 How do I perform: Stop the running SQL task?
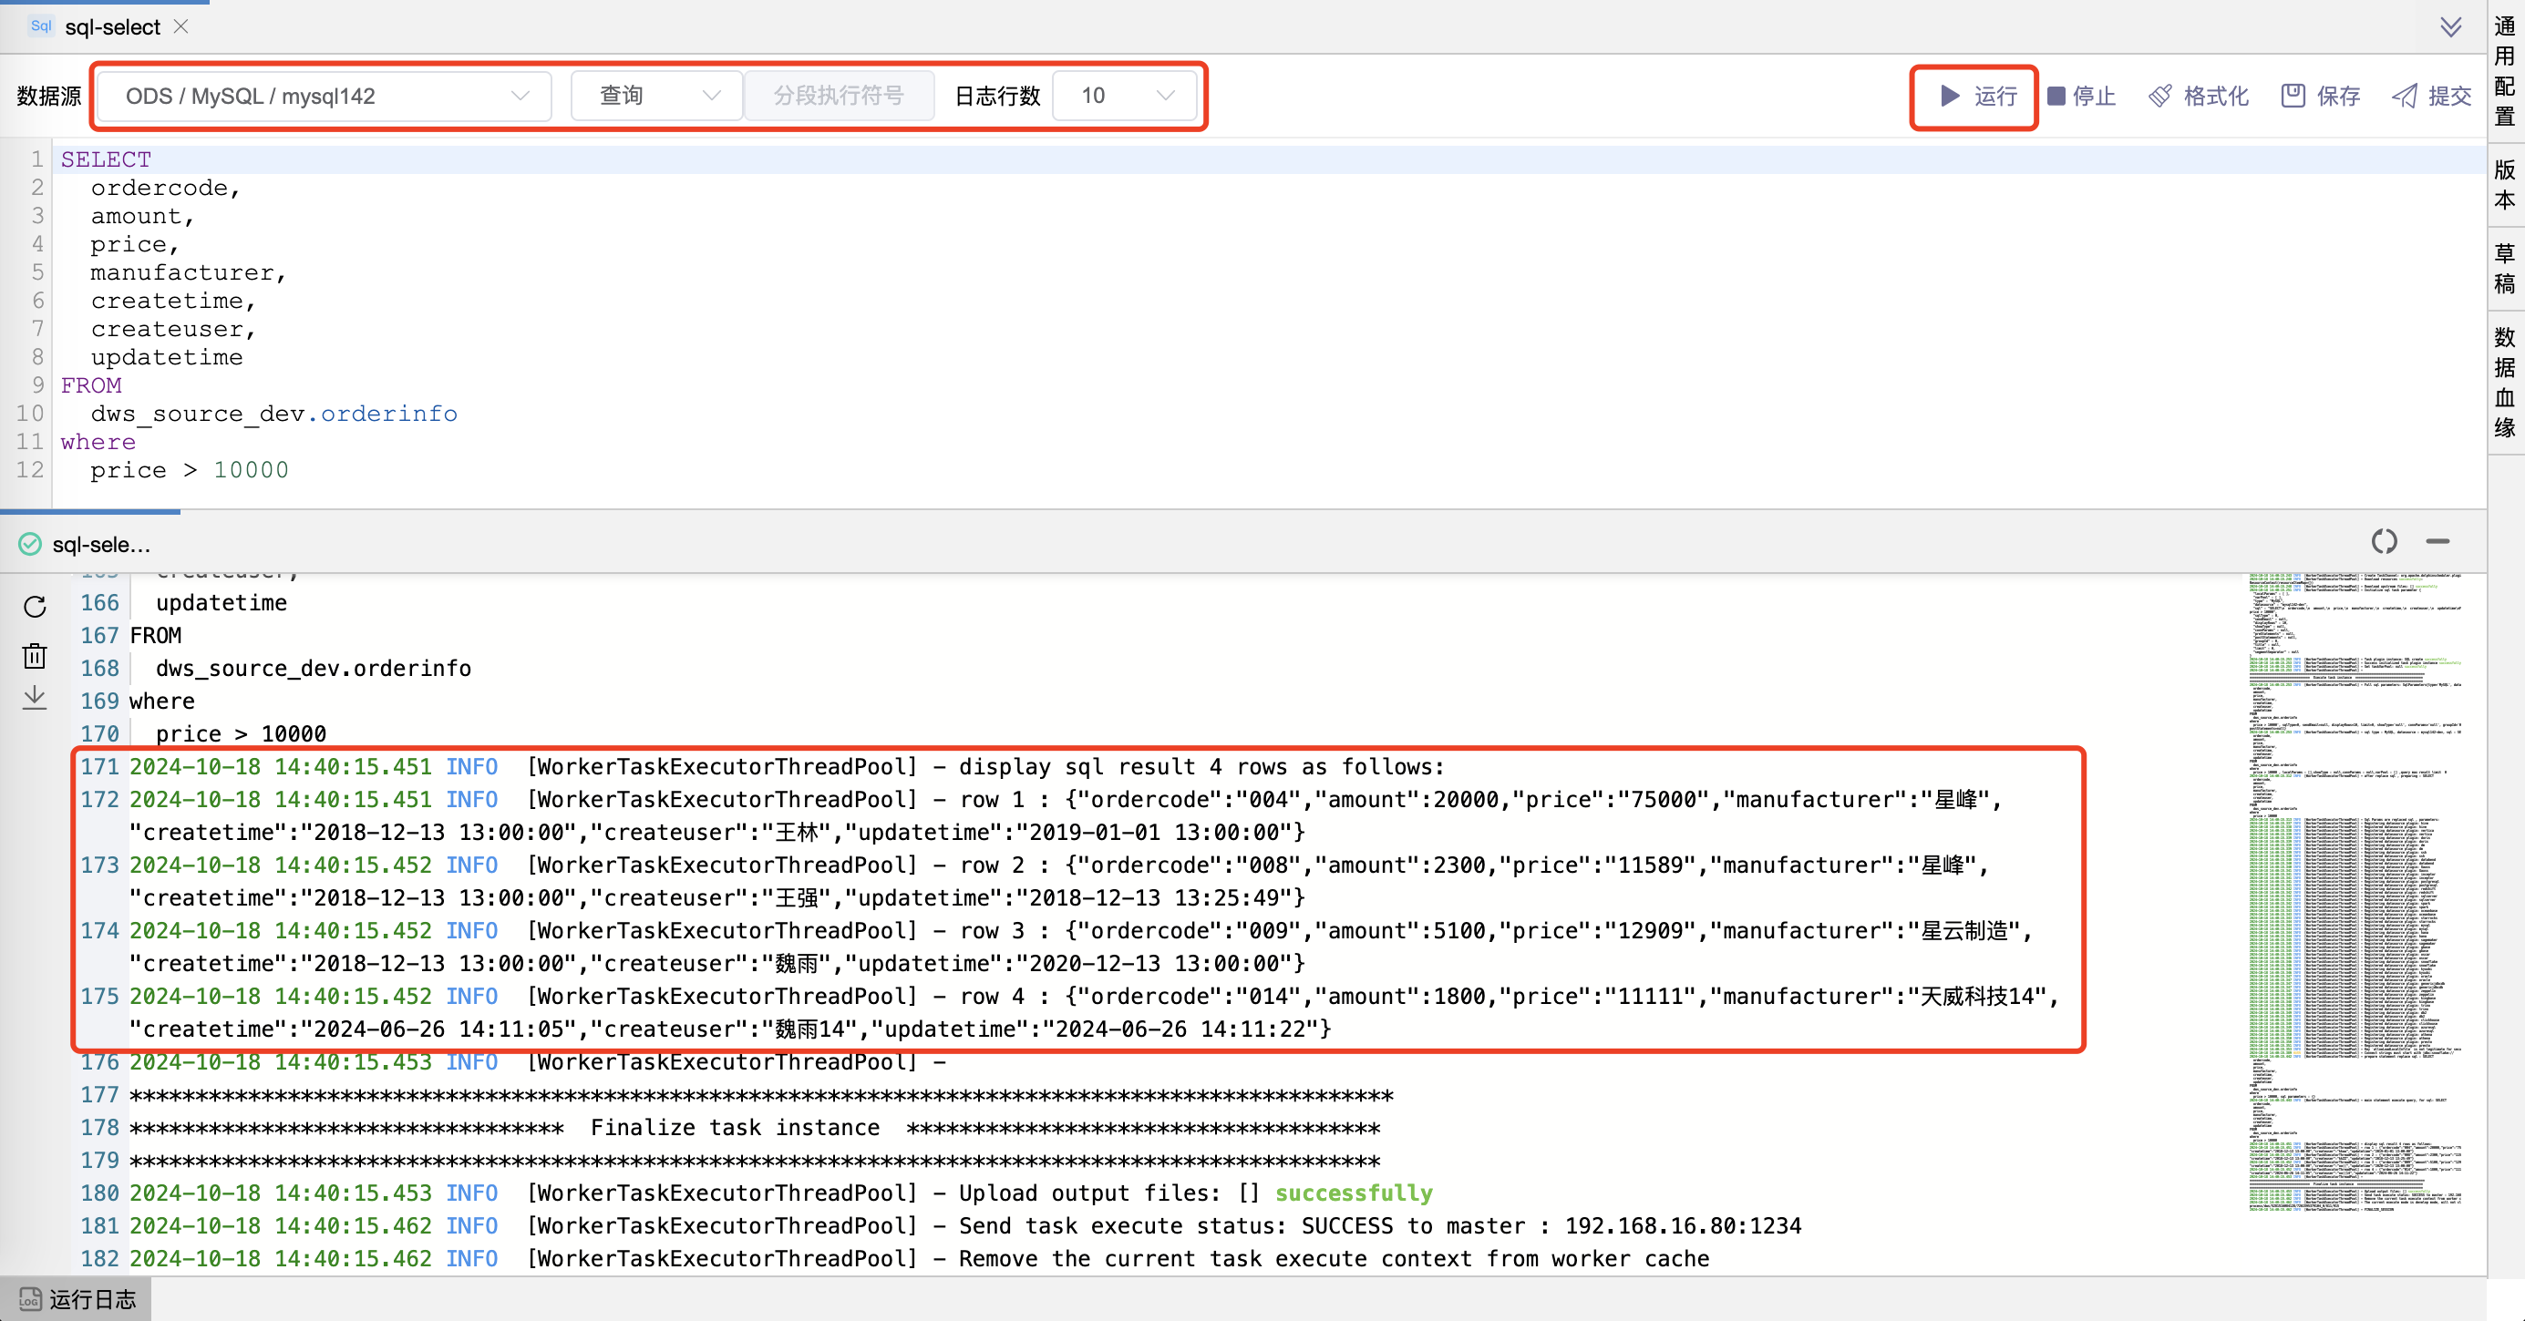pos(2080,96)
